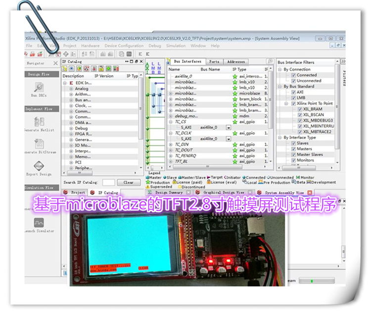Click the Description column header in IP Catalog
This screenshot has width=371, height=315.
tap(73, 76)
